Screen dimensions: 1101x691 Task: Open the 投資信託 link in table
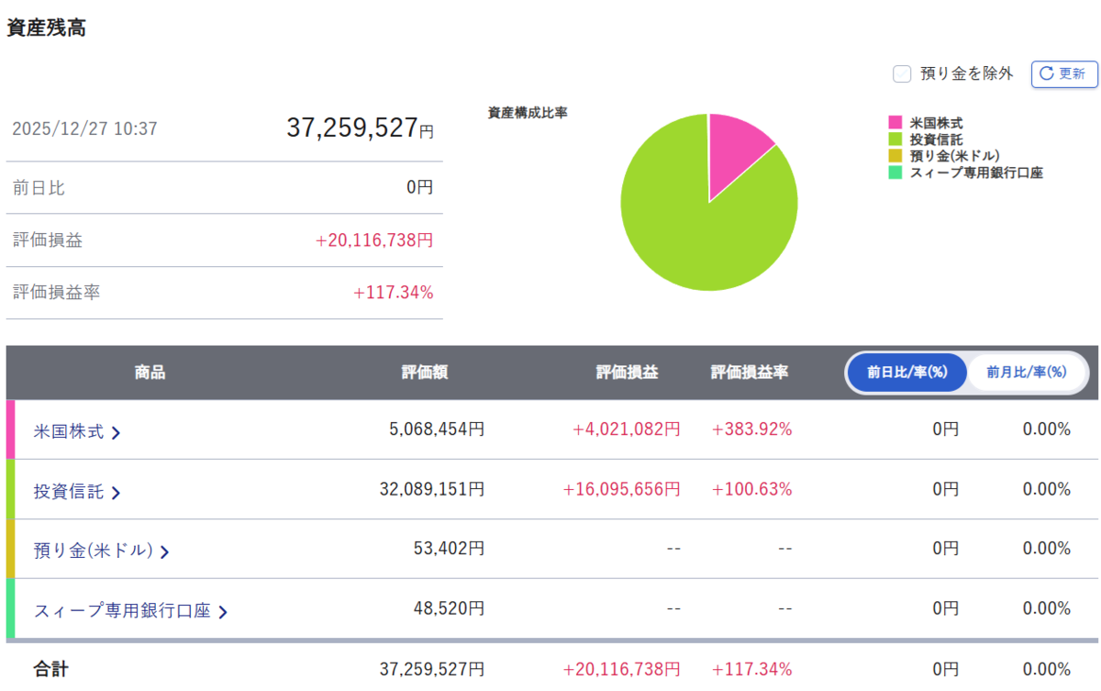tap(69, 491)
